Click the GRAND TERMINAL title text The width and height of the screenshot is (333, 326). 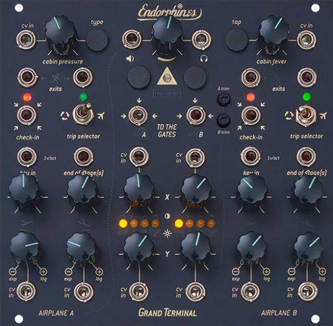click(168, 313)
